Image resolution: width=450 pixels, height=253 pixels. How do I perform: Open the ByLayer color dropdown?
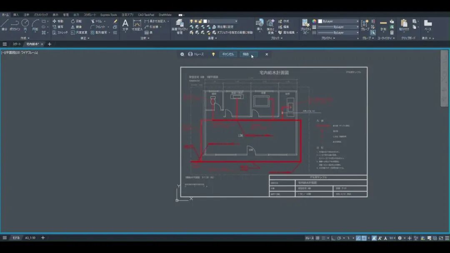pyautogui.click(x=338, y=21)
